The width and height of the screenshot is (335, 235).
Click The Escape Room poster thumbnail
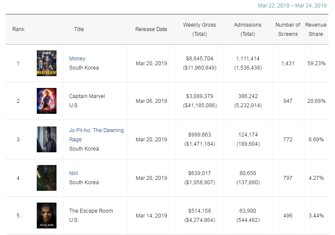point(46,215)
